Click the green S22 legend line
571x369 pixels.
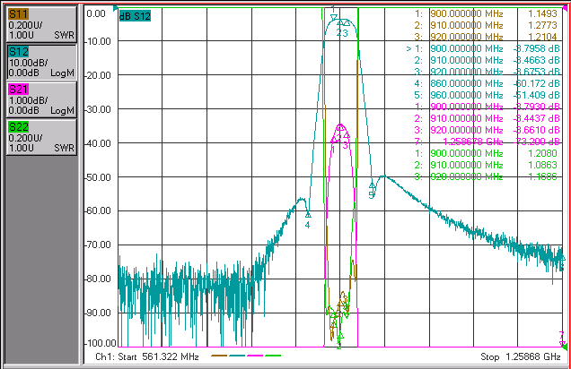(x=273, y=356)
